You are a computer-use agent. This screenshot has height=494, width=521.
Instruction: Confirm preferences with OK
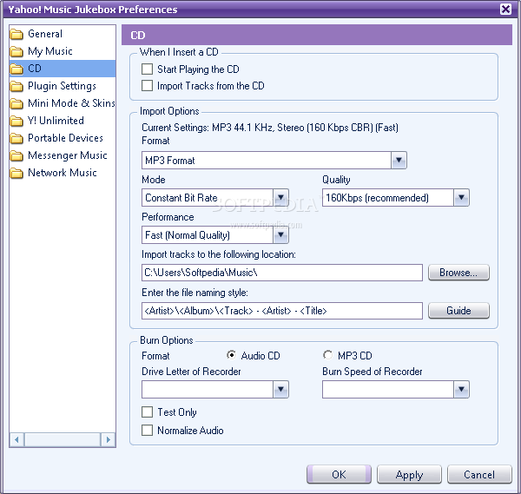[x=339, y=474]
